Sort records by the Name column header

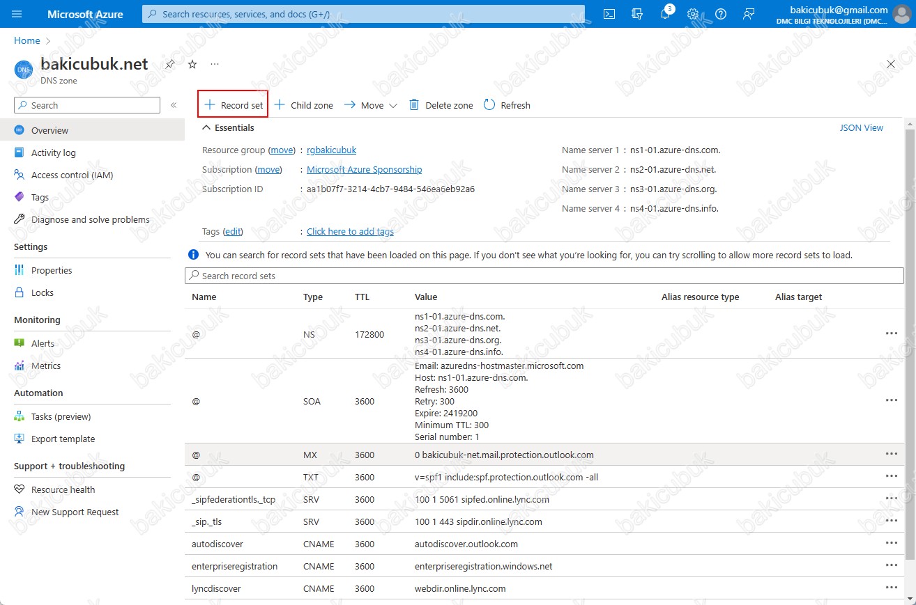click(x=204, y=297)
